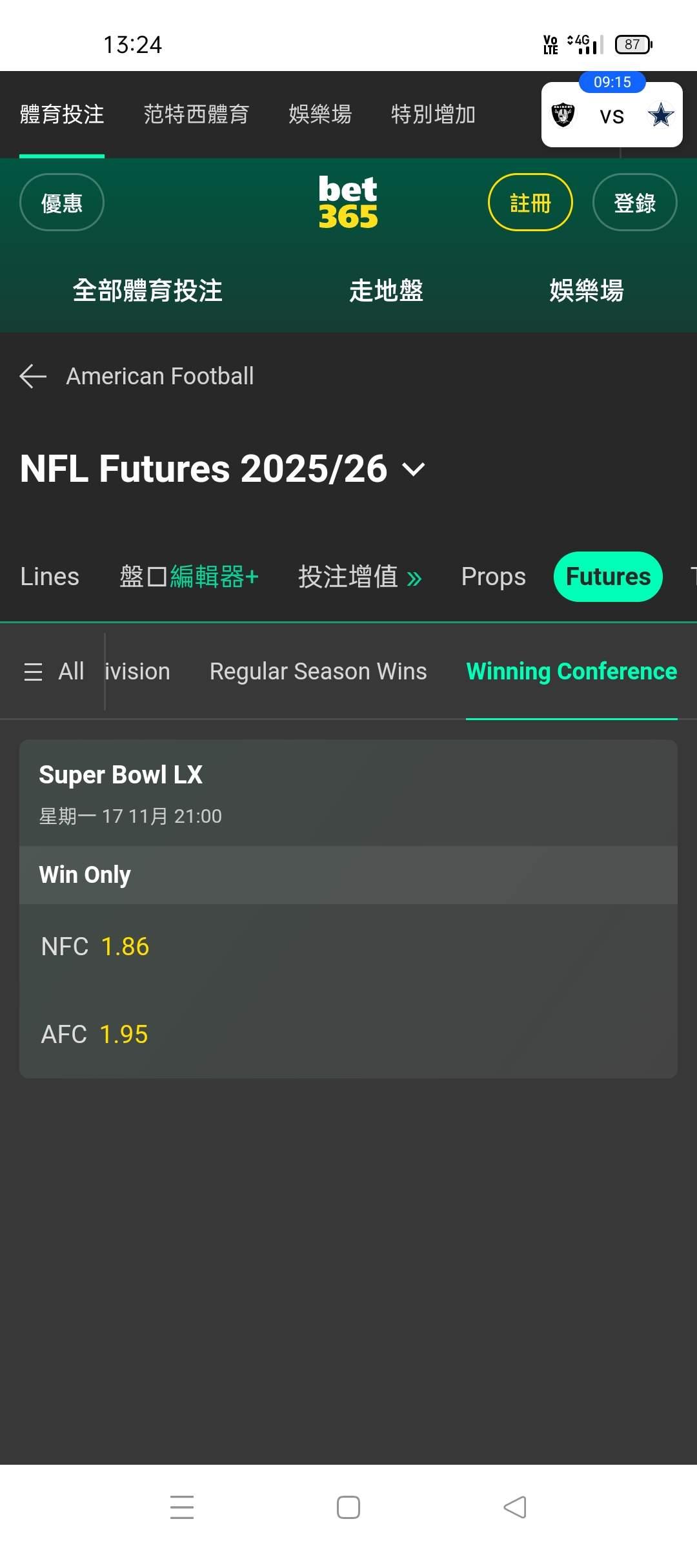Switch to Regular Season Wins
The height and width of the screenshot is (1550, 697).
point(318,672)
